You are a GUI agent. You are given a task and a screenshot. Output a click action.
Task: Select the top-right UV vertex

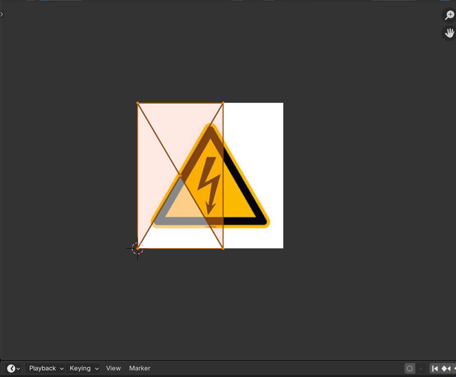point(223,103)
